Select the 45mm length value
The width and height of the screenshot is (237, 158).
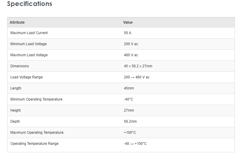tap(129, 88)
